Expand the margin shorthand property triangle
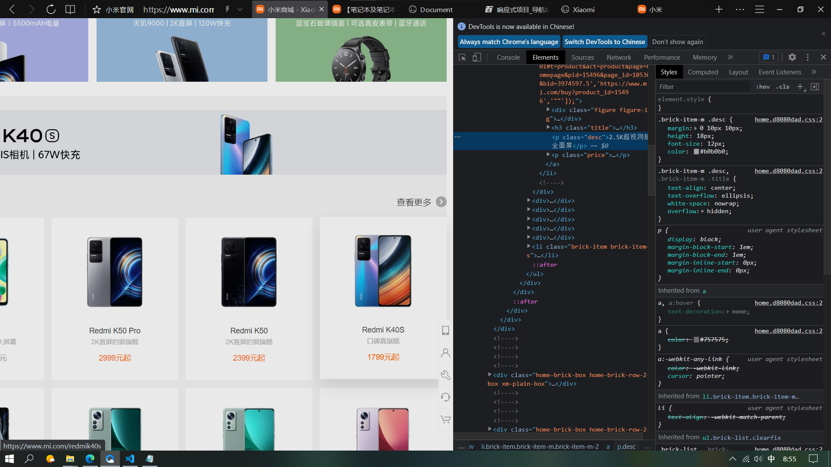The width and height of the screenshot is (831, 467). point(696,128)
